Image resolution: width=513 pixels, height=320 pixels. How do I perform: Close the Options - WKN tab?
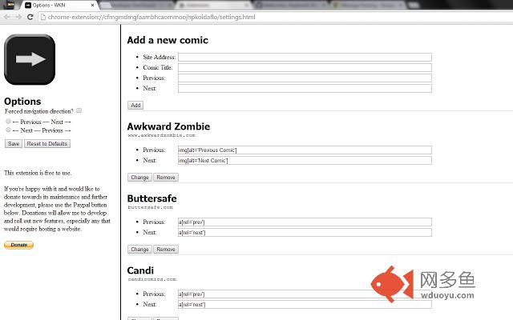tap(93, 6)
